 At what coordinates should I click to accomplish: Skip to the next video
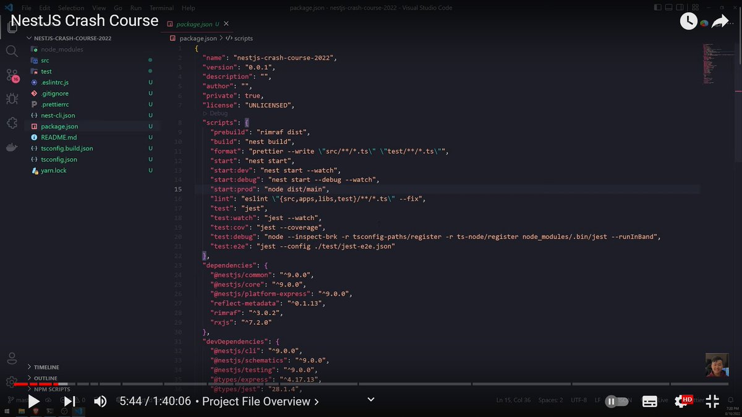[70, 402]
